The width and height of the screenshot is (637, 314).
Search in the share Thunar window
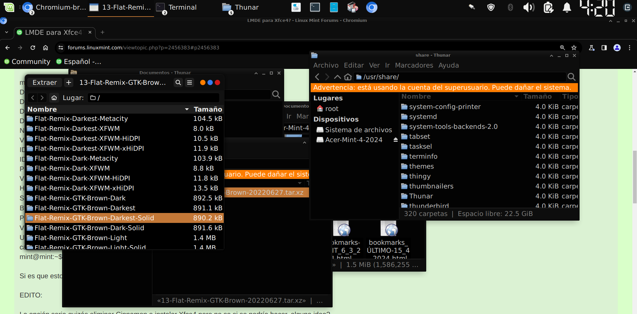571,77
